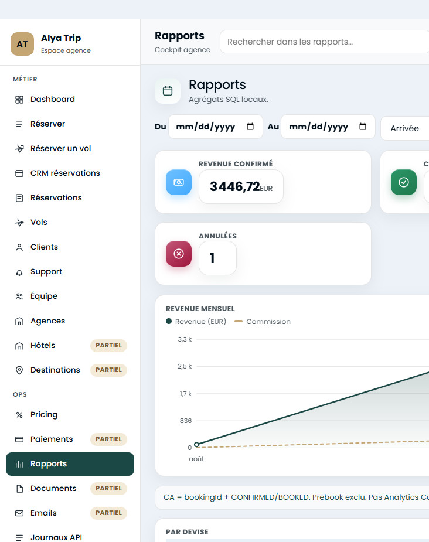
Task: Click the Documents file icon
Action: point(19,489)
